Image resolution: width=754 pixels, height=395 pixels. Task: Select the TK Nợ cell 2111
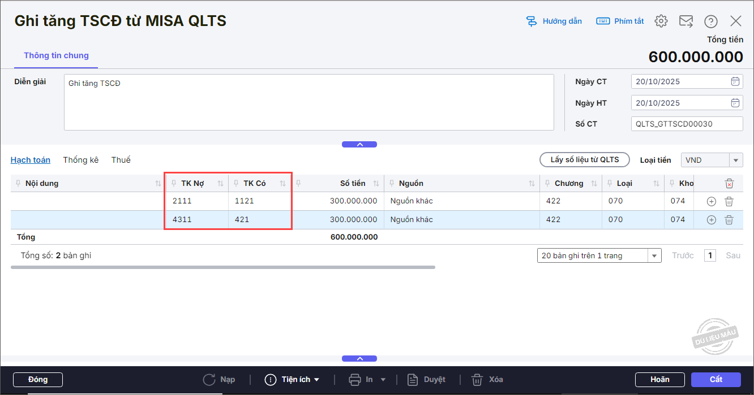coord(197,201)
